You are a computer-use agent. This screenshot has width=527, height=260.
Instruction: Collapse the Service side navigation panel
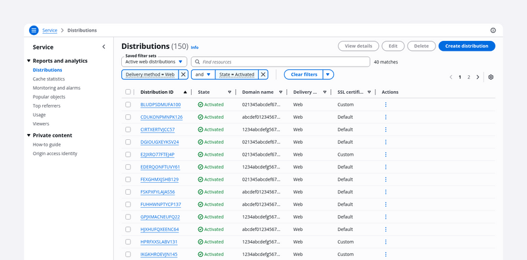tap(103, 47)
